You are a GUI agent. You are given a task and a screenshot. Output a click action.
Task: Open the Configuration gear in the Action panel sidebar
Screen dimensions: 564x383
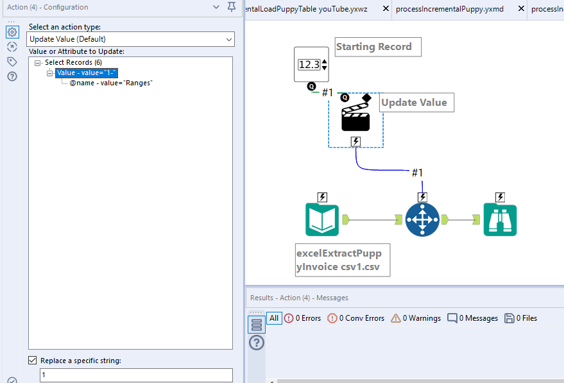click(x=12, y=31)
